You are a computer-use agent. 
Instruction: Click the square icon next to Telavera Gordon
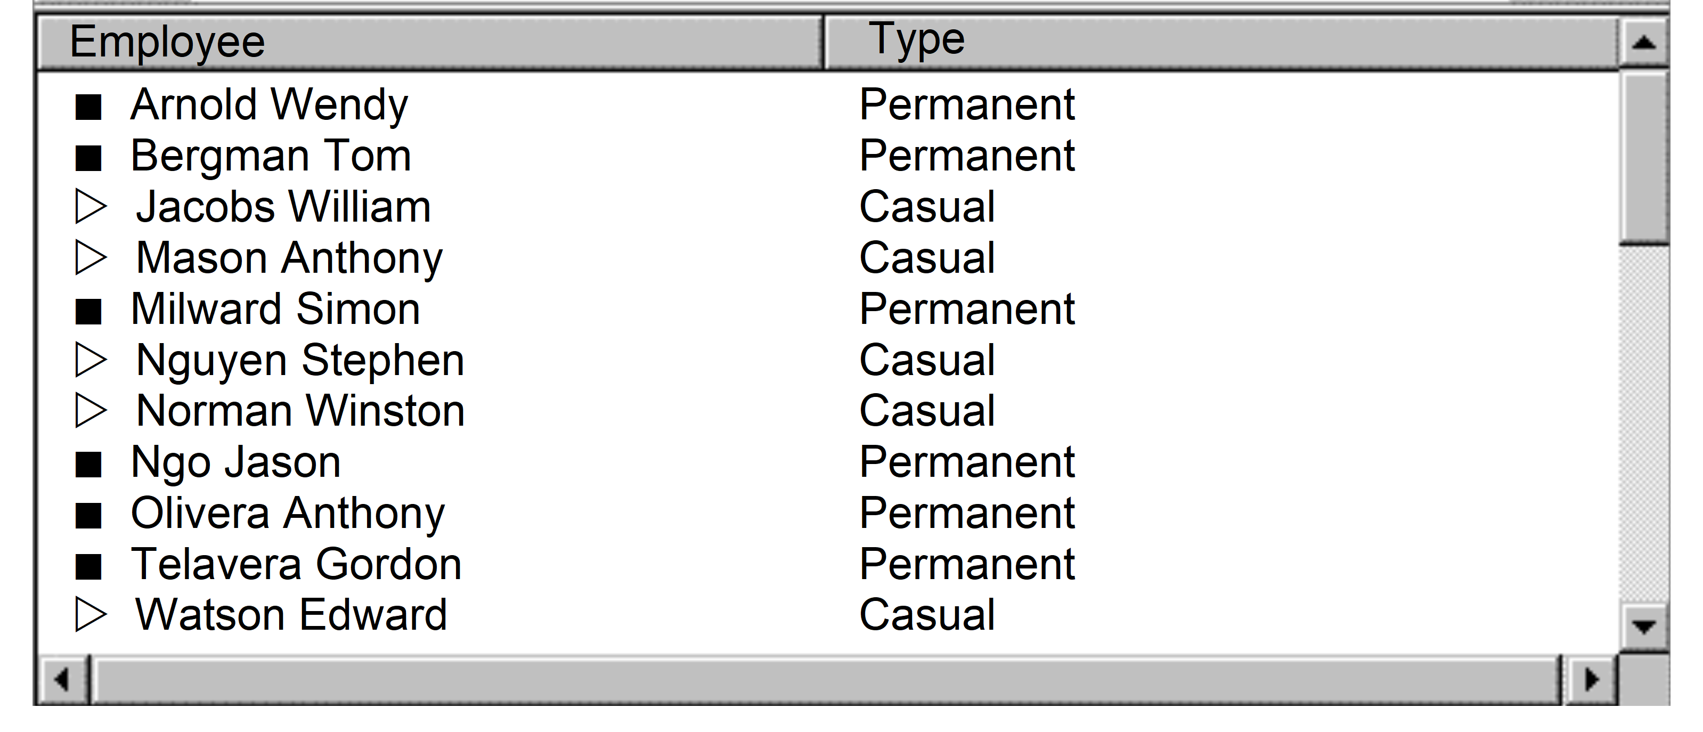[88, 567]
